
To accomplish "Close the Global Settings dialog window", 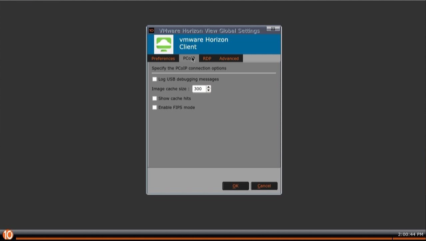I will [273, 29].
